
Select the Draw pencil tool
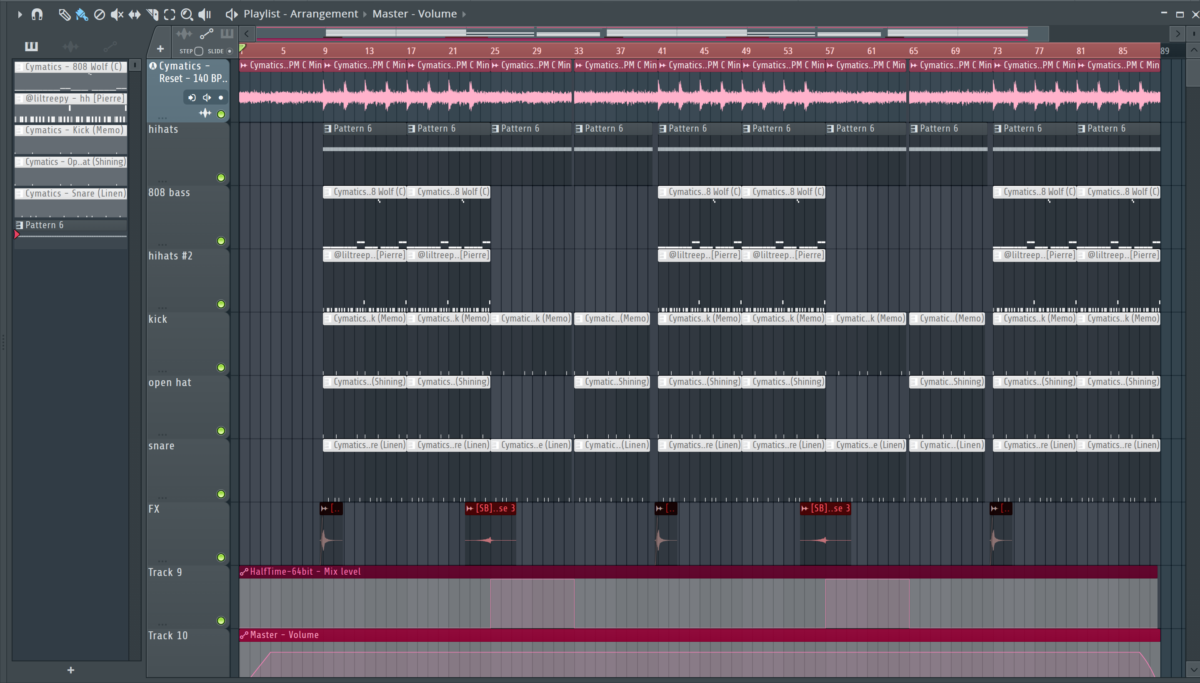(64, 14)
